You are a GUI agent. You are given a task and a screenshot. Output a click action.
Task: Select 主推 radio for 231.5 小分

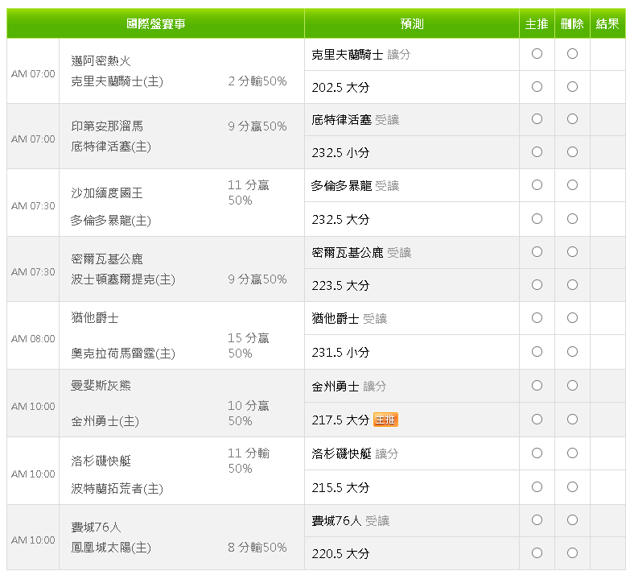click(537, 351)
